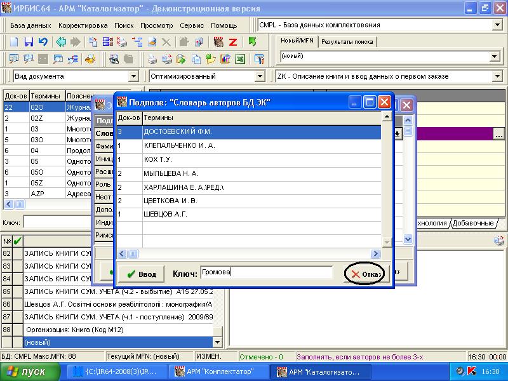The image size is (508, 381).
Task: Click the grayed-out delete X toolbar icon
Action: point(166,43)
